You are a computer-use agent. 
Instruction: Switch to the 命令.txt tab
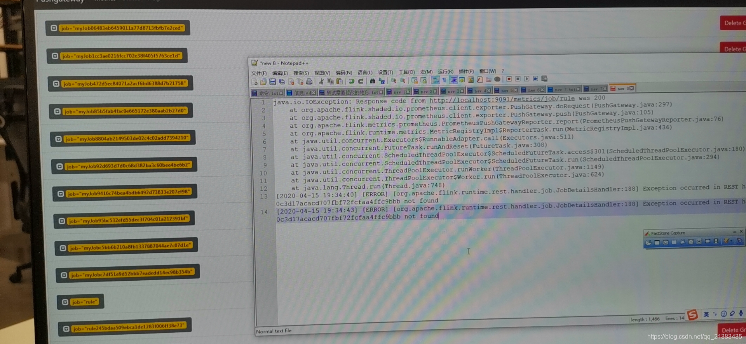(267, 93)
